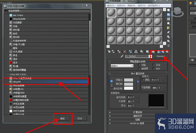The image size is (196, 133).
Task: Expand the 扩展参数 rollout
Action: (x=138, y=112)
